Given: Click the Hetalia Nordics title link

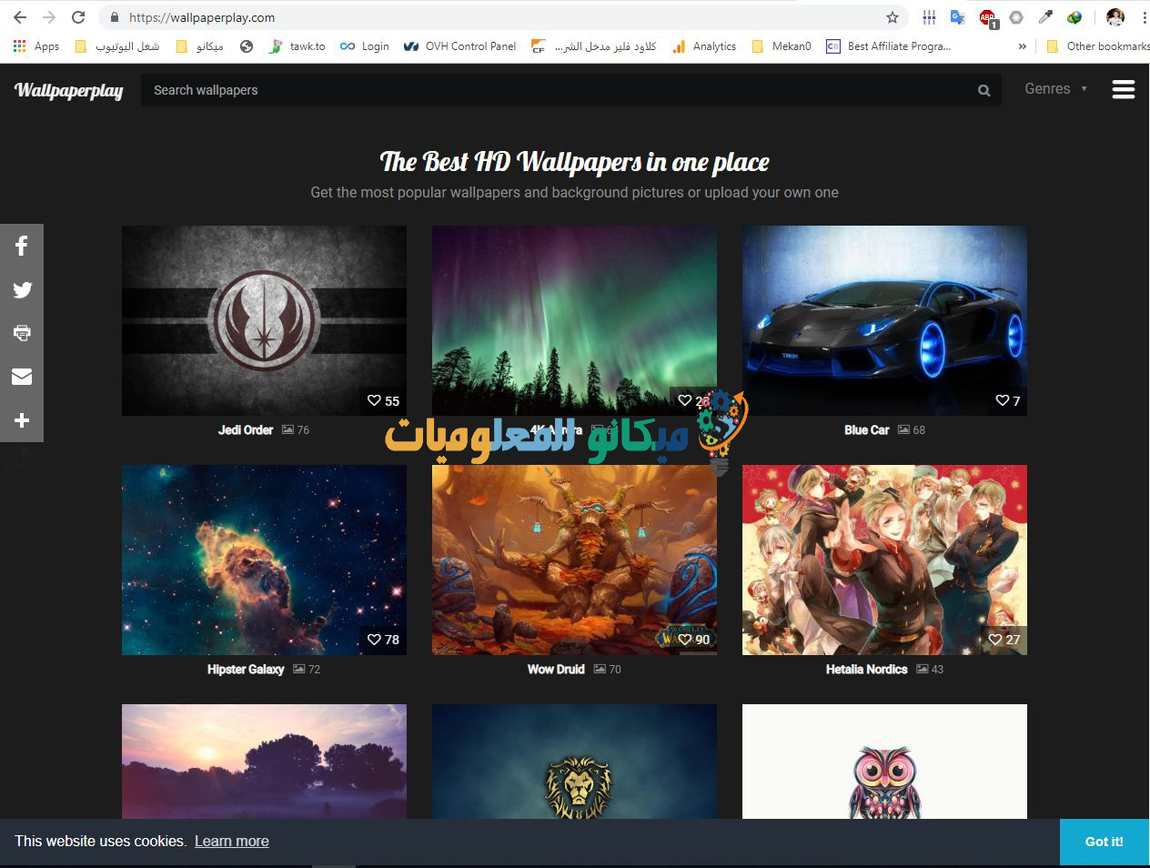Looking at the screenshot, I should (866, 670).
